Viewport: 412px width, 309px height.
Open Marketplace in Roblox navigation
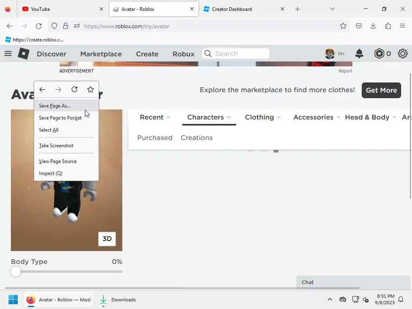coord(101,54)
